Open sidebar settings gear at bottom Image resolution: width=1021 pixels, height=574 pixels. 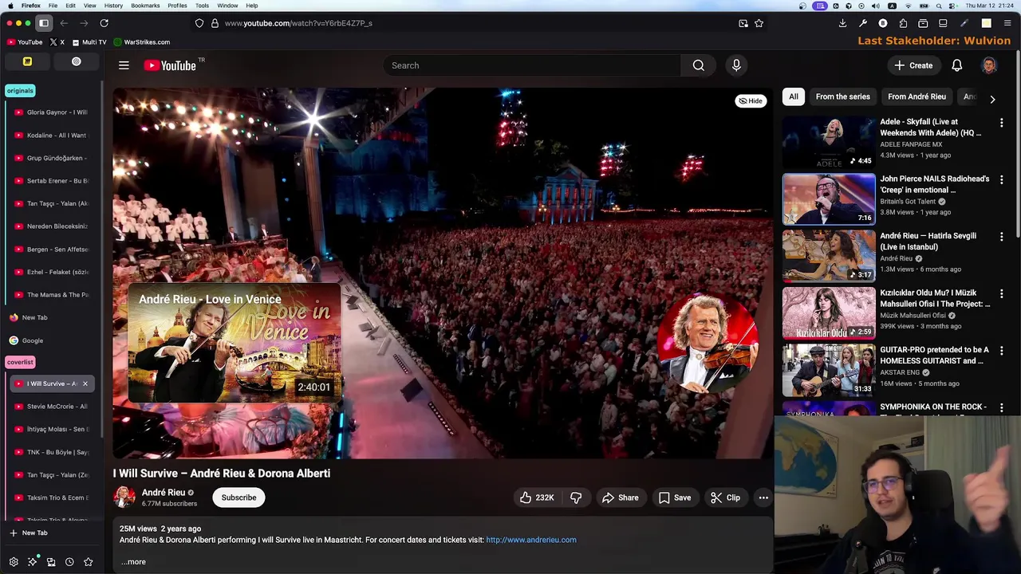pos(14,562)
